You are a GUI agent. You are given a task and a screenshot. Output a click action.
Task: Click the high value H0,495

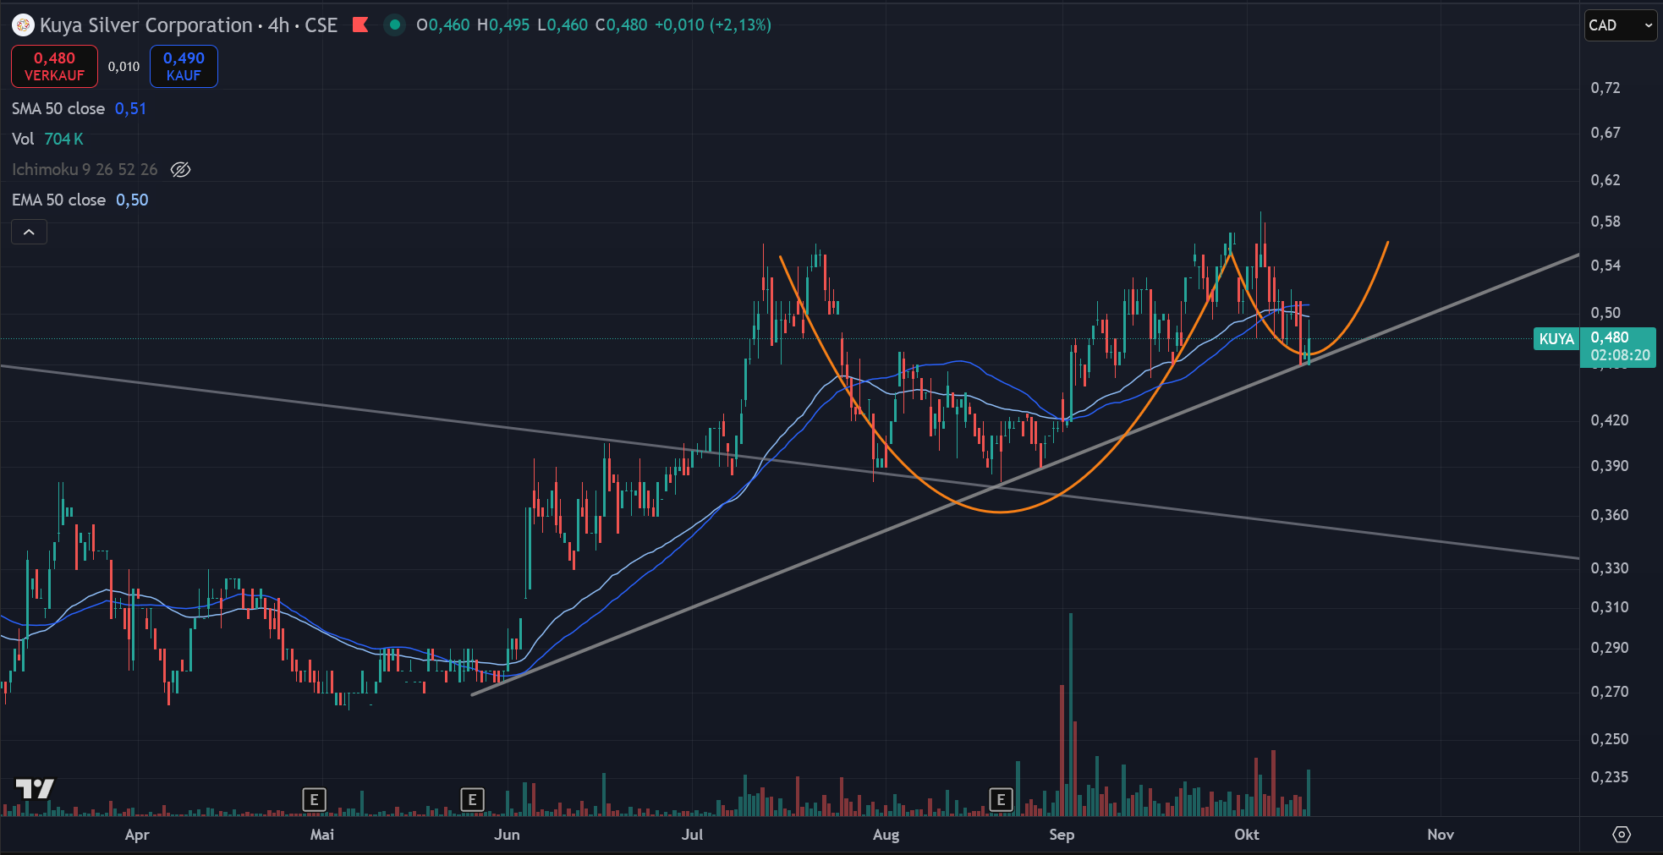point(503,25)
